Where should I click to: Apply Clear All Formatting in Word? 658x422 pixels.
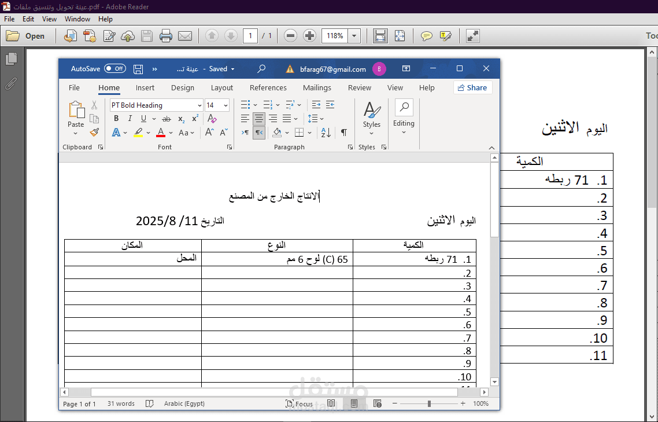(212, 119)
